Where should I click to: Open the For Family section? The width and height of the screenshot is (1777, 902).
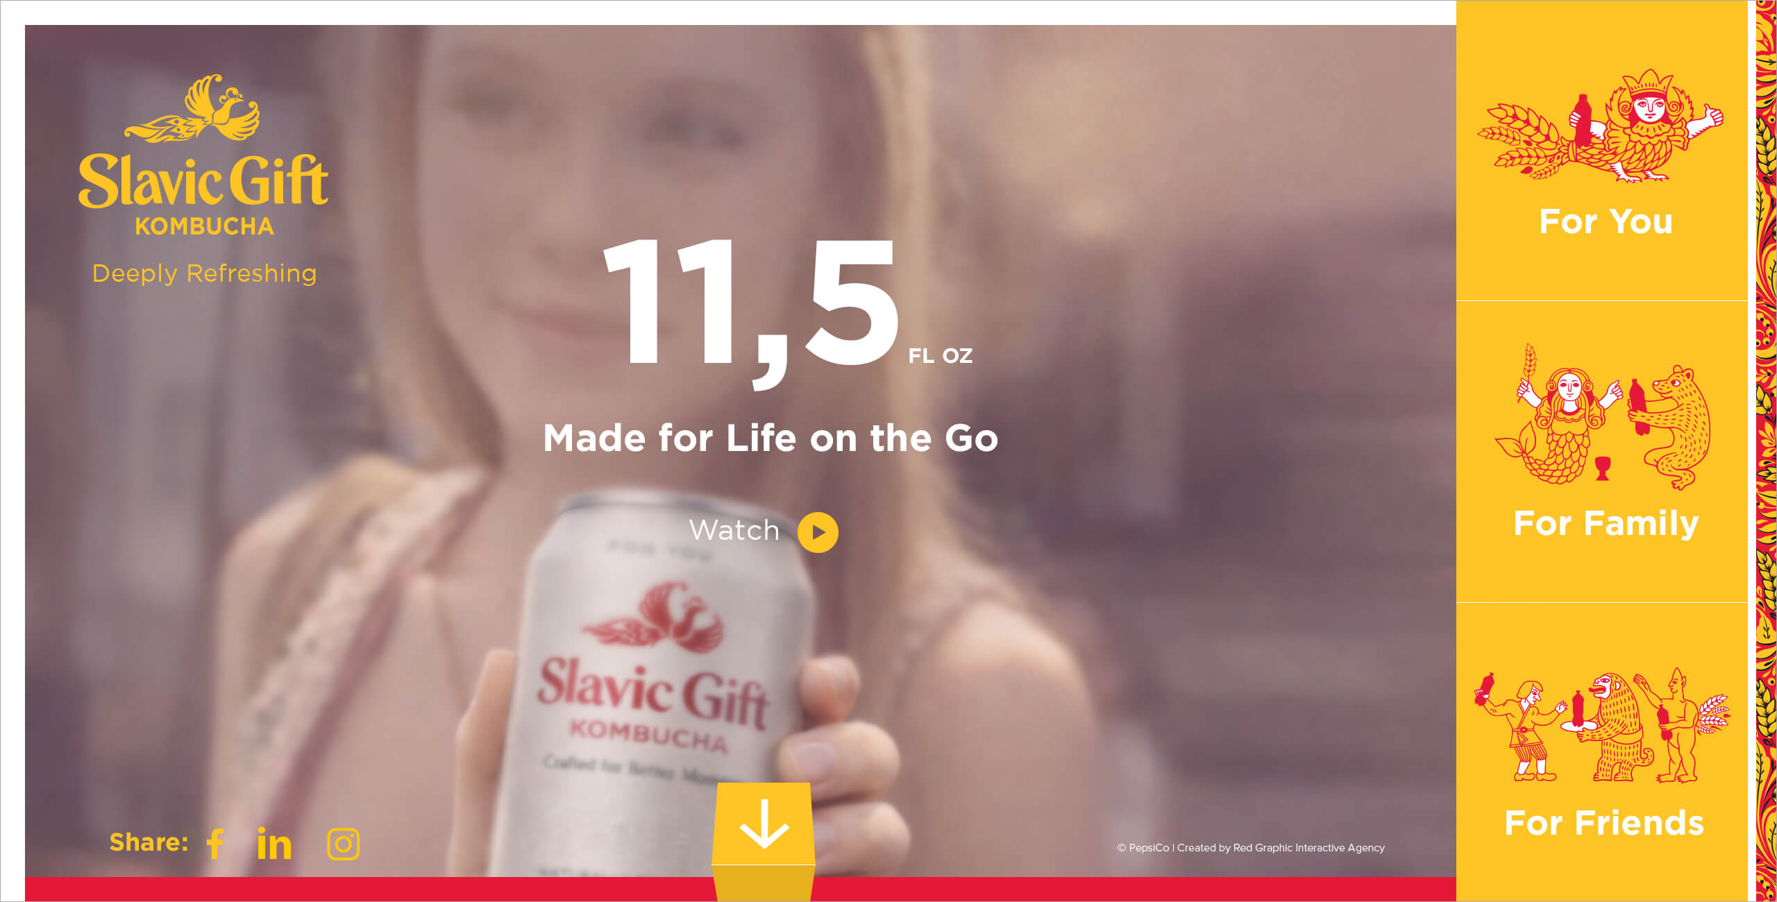tap(1601, 452)
